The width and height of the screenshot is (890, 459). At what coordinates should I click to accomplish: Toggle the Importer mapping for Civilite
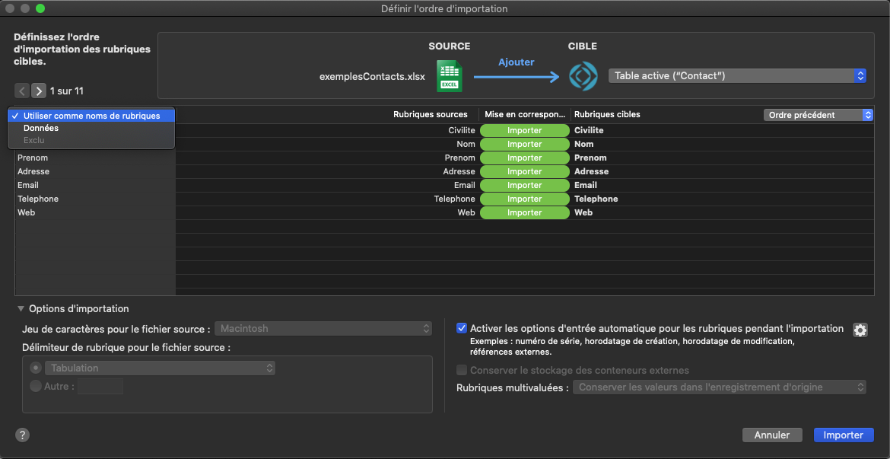[524, 130]
